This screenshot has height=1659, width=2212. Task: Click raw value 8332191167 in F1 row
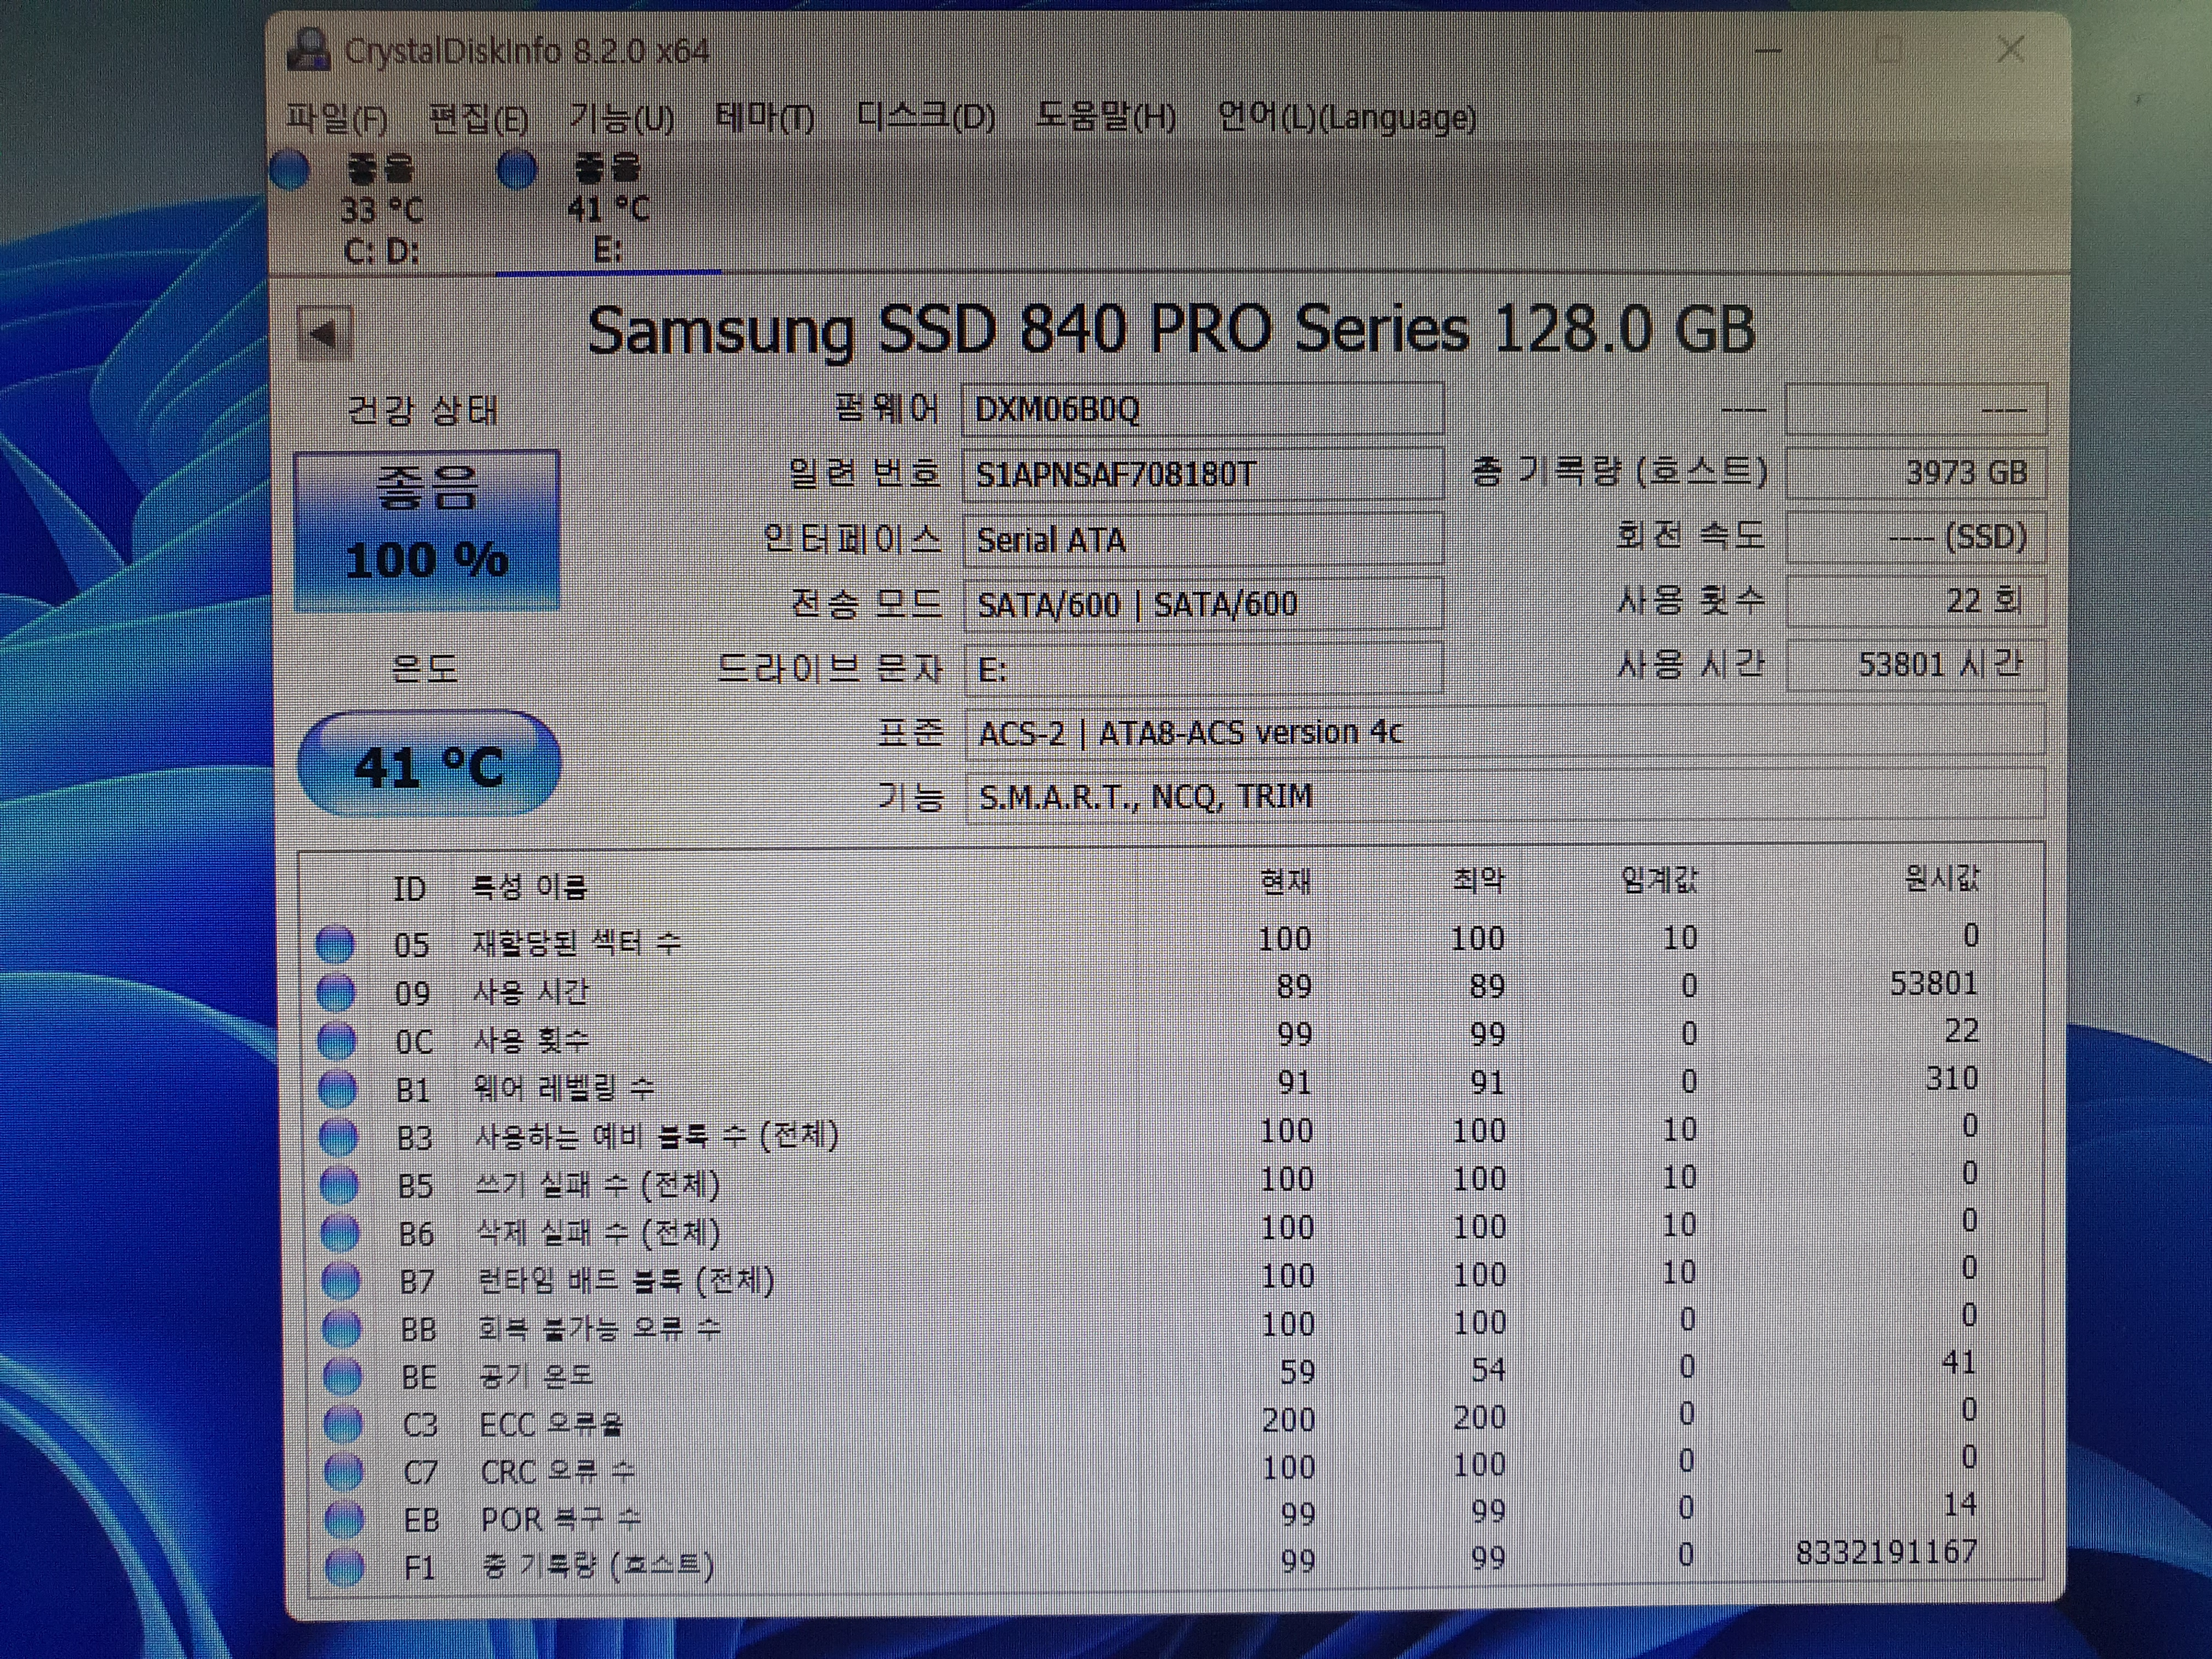[1887, 1552]
